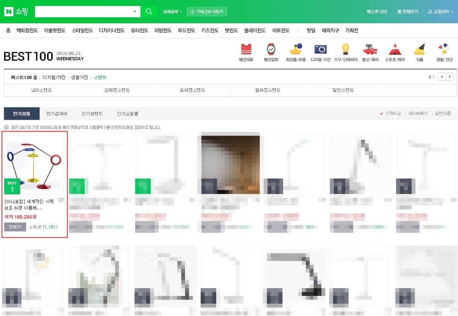Click the heart wishlist icon on BEST 1 product
The image size is (458, 316).
point(61,200)
